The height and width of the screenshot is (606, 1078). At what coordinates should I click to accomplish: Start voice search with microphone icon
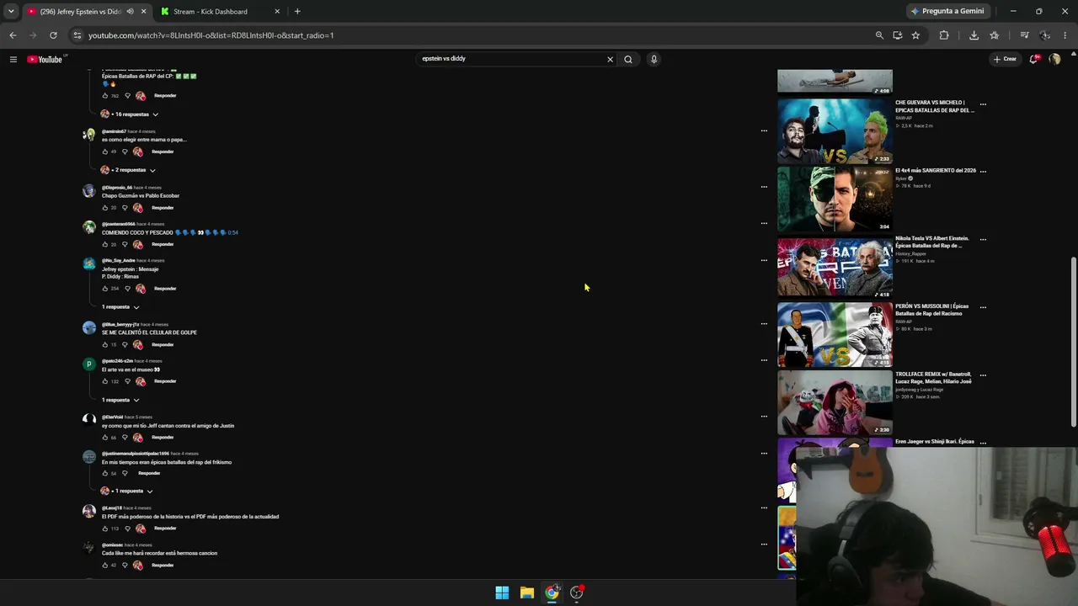[654, 59]
